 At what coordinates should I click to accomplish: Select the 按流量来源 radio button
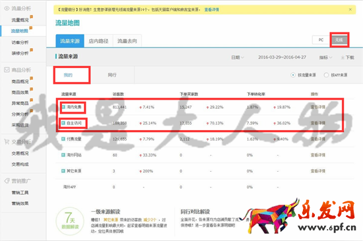point(293,75)
